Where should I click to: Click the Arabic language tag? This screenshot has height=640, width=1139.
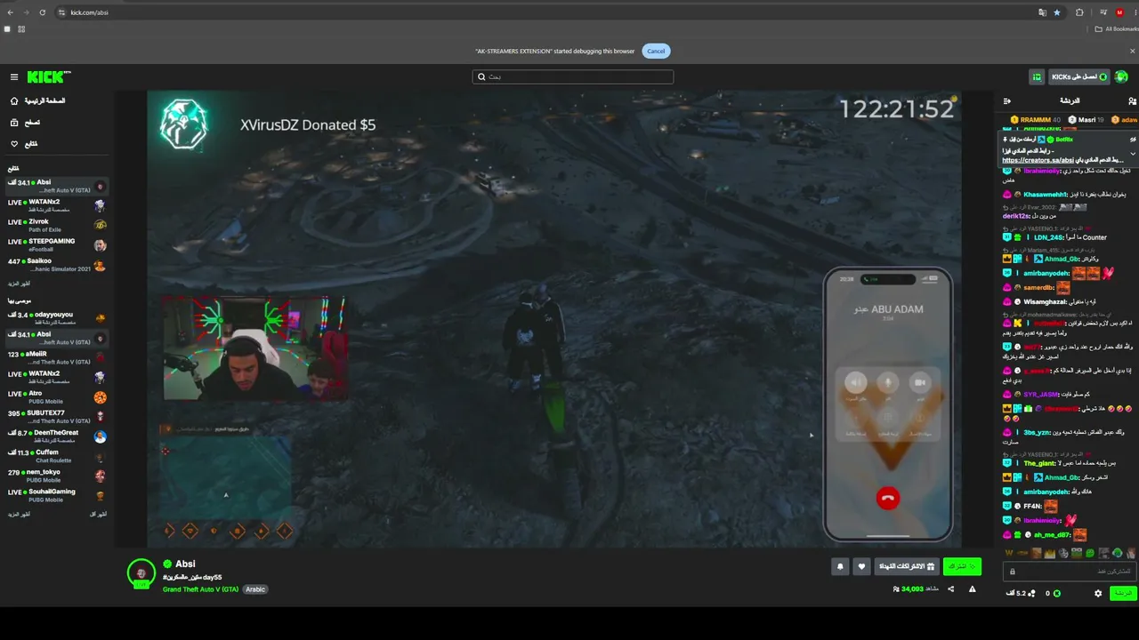[255, 589]
